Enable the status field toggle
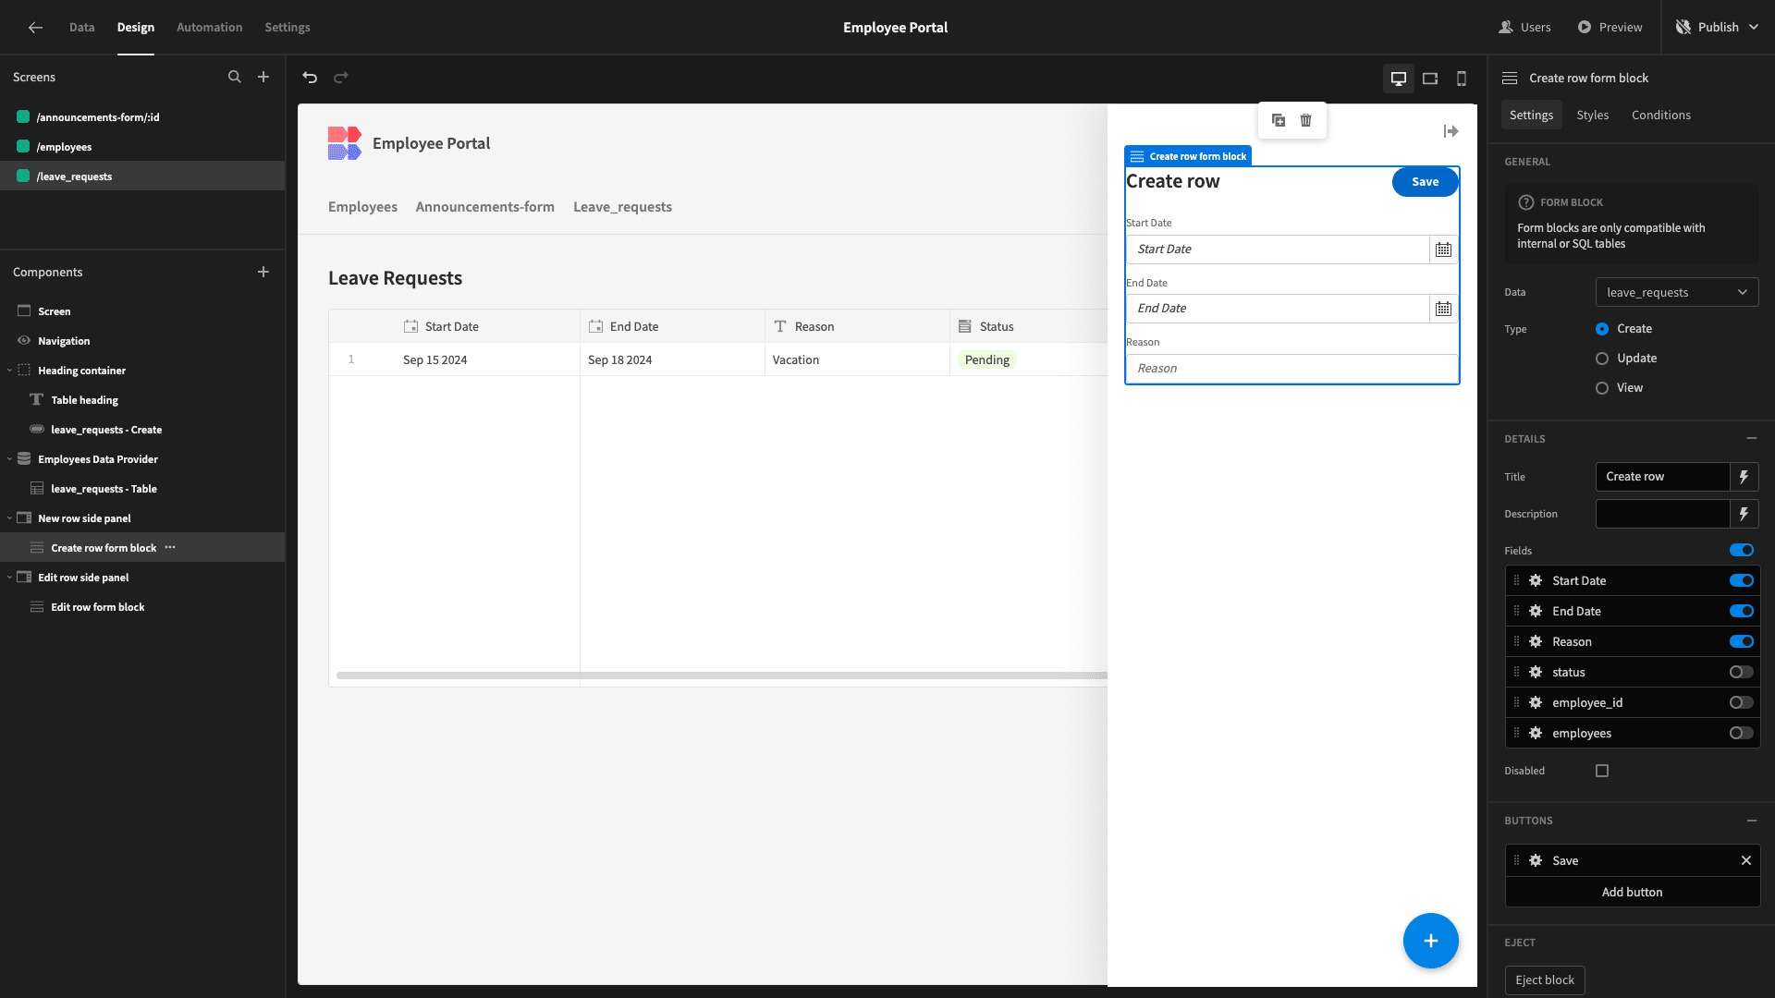 click(x=1742, y=673)
